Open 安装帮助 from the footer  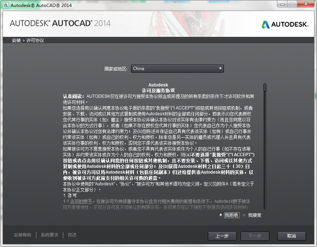click(x=22, y=235)
